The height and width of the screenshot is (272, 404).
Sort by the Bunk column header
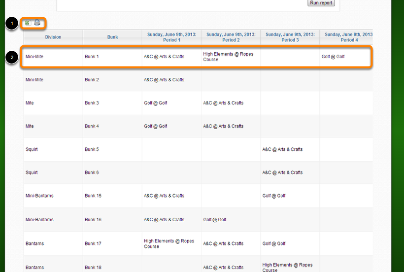112,37
